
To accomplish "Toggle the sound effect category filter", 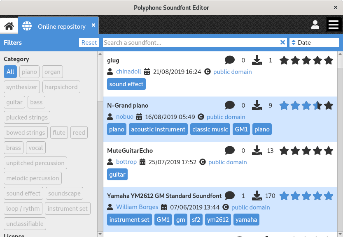I will tap(23, 193).
